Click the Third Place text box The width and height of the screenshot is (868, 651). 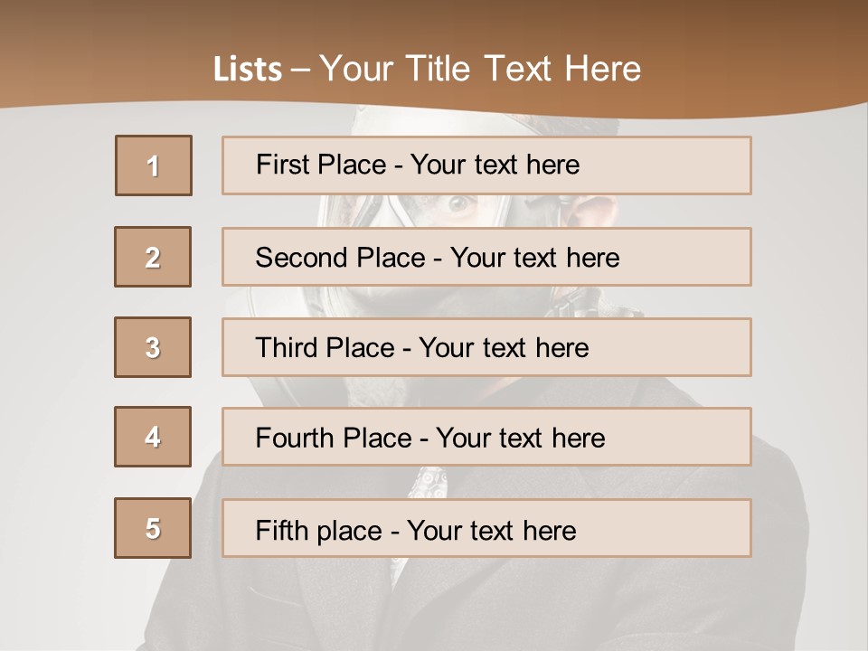tap(486, 347)
